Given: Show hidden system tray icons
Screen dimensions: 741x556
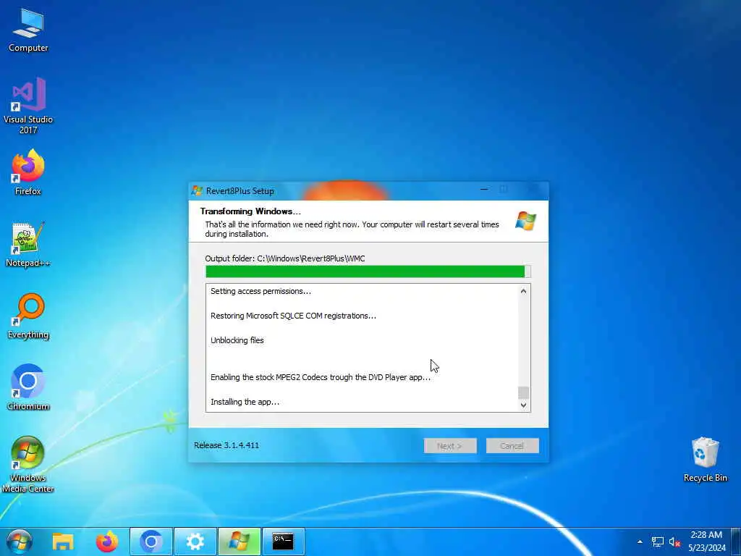Looking at the screenshot, I should (x=640, y=542).
